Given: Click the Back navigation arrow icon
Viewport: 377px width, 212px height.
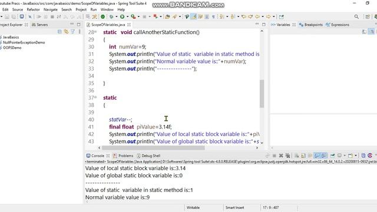Looking at the screenshot, I should [257, 16].
